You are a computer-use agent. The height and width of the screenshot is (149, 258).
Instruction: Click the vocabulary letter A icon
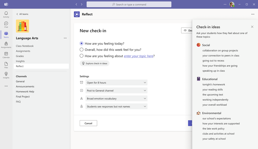(81, 98)
